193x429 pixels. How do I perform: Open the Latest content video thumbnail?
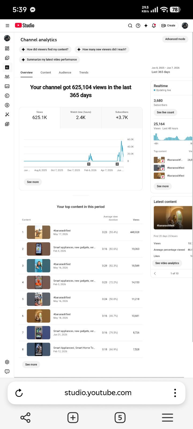point(173,218)
